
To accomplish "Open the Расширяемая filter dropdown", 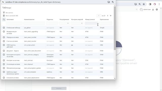I will tap(64, 23).
